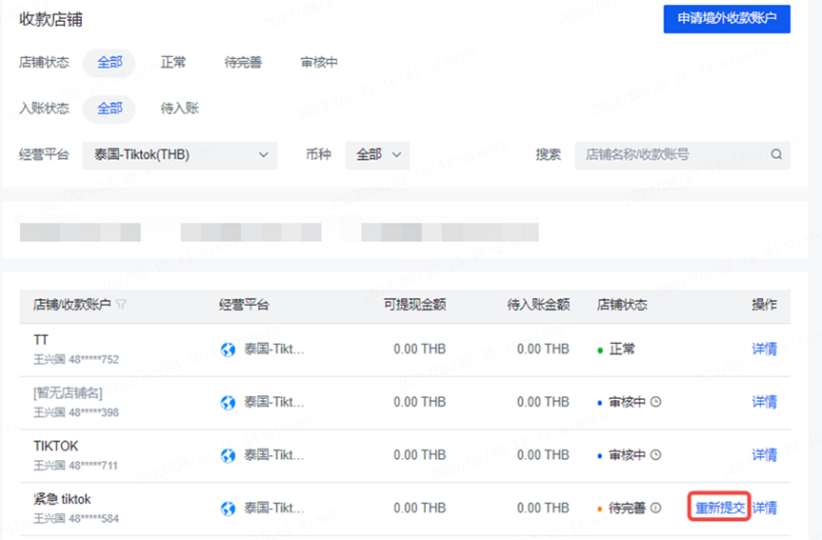Click the [暂无店铺名] store entry

68,392
